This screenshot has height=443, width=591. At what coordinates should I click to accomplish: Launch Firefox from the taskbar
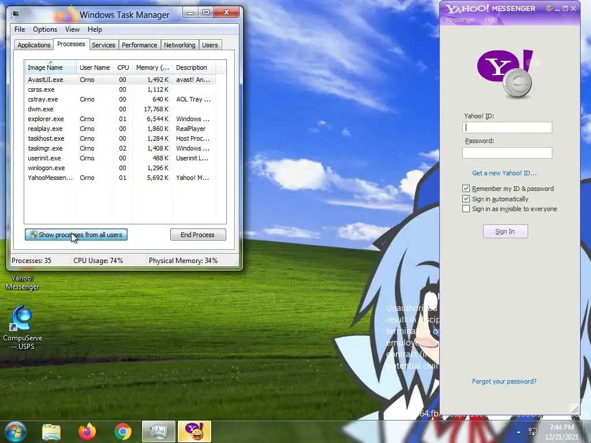coord(87,431)
